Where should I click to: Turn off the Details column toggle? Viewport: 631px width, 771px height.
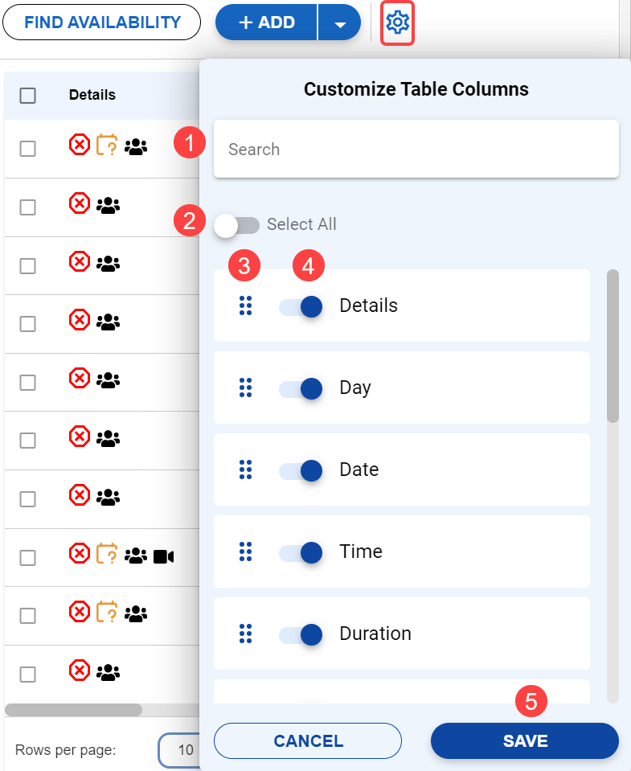(301, 306)
